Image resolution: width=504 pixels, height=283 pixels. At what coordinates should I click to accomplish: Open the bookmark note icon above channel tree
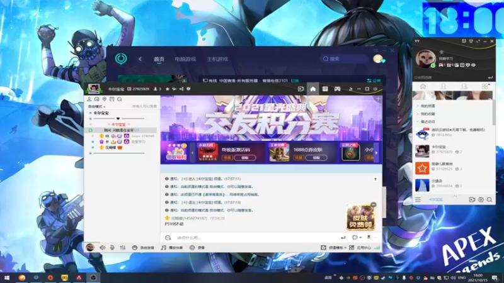(x=112, y=99)
